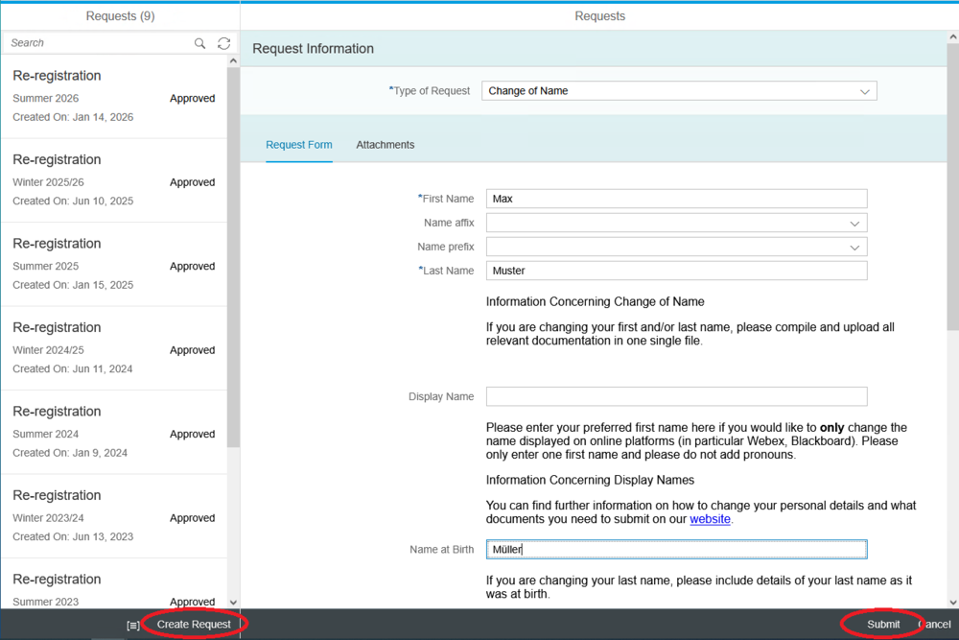Click the First Name field
The width and height of the screenshot is (959, 640).
(676, 199)
